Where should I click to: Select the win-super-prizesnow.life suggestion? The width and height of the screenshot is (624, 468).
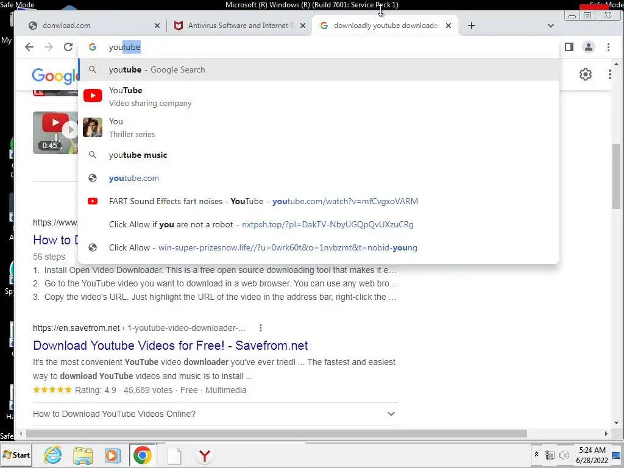click(x=318, y=247)
